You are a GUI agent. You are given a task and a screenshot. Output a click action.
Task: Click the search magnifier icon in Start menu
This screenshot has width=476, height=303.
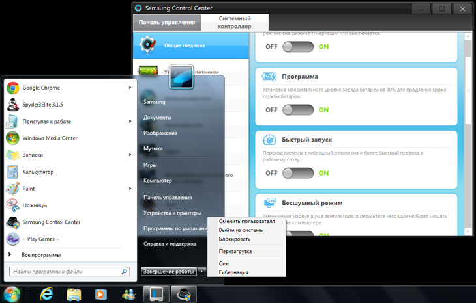[124, 272]
